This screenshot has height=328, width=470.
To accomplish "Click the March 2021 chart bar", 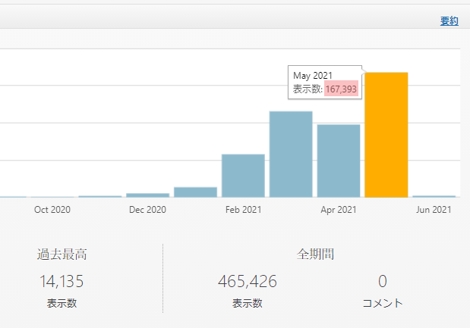I will click(x=291, y=154).
